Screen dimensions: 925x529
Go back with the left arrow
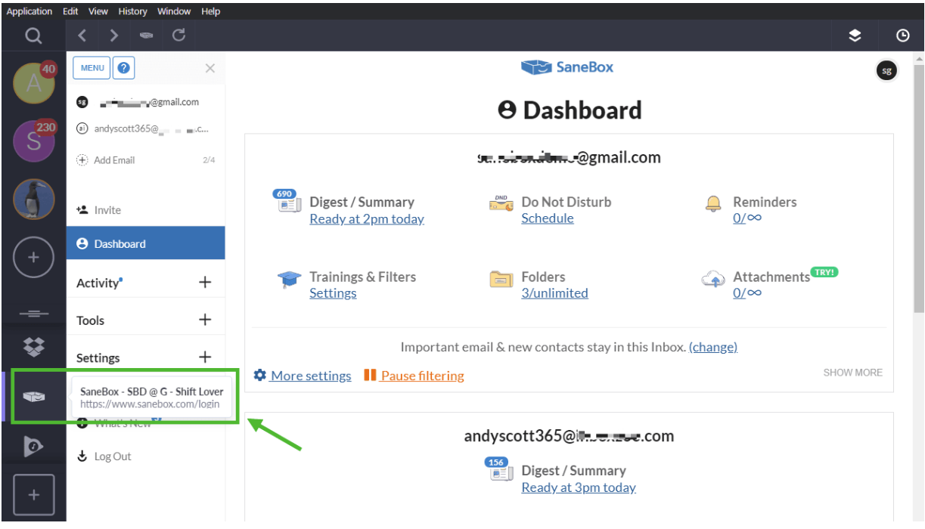[82, 36]
